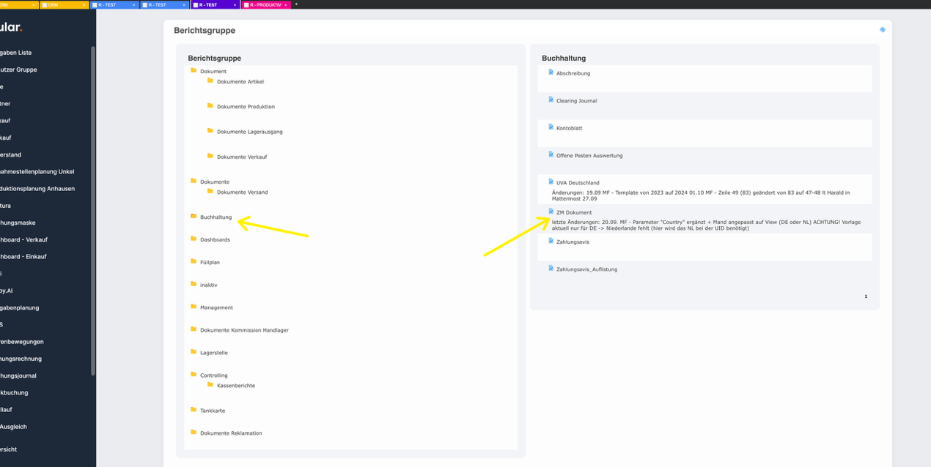Click the UVA Deutschland document icon
Screen dimensions: 931x467
click(551, 182)
